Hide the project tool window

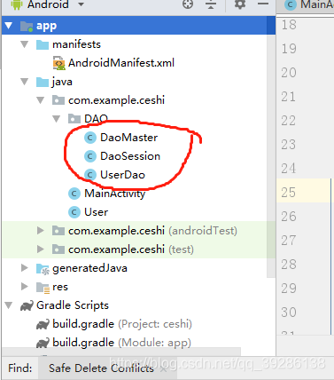[263, 4]
